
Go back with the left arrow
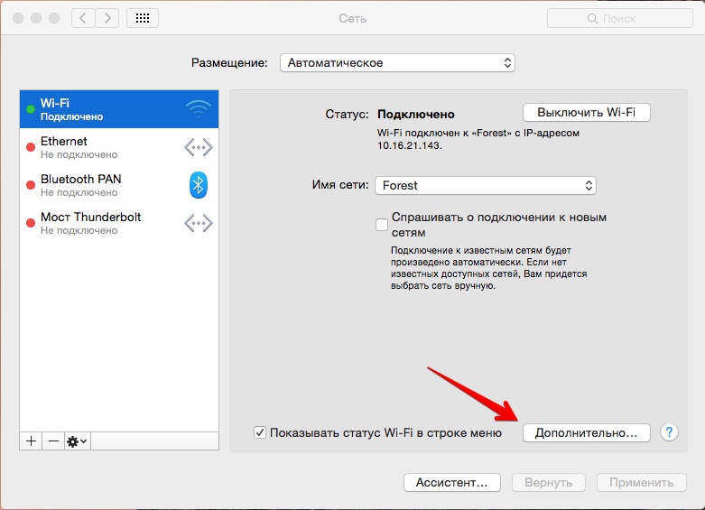click(83, 18)
